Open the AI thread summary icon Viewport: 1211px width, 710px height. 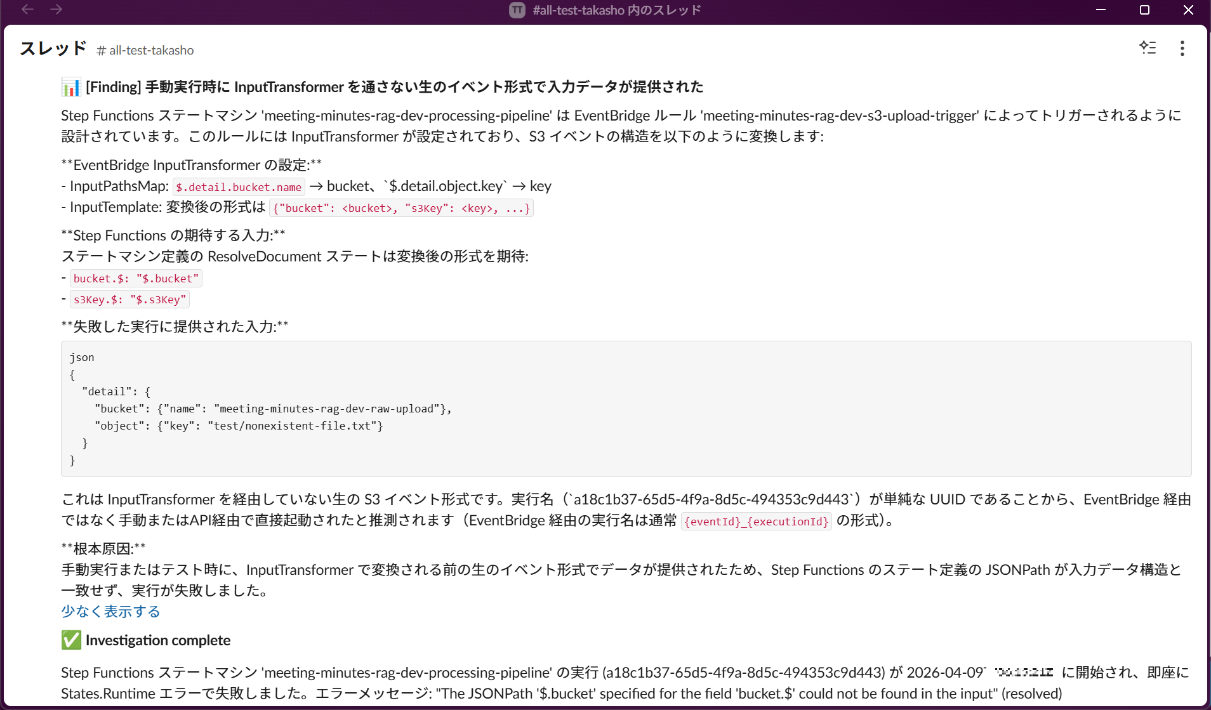(x=1148, y=48)
